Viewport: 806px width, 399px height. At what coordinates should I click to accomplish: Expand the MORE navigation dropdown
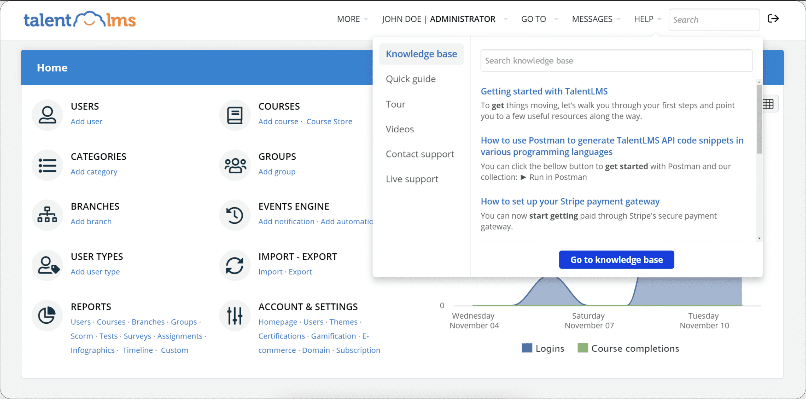click(353, 19)
